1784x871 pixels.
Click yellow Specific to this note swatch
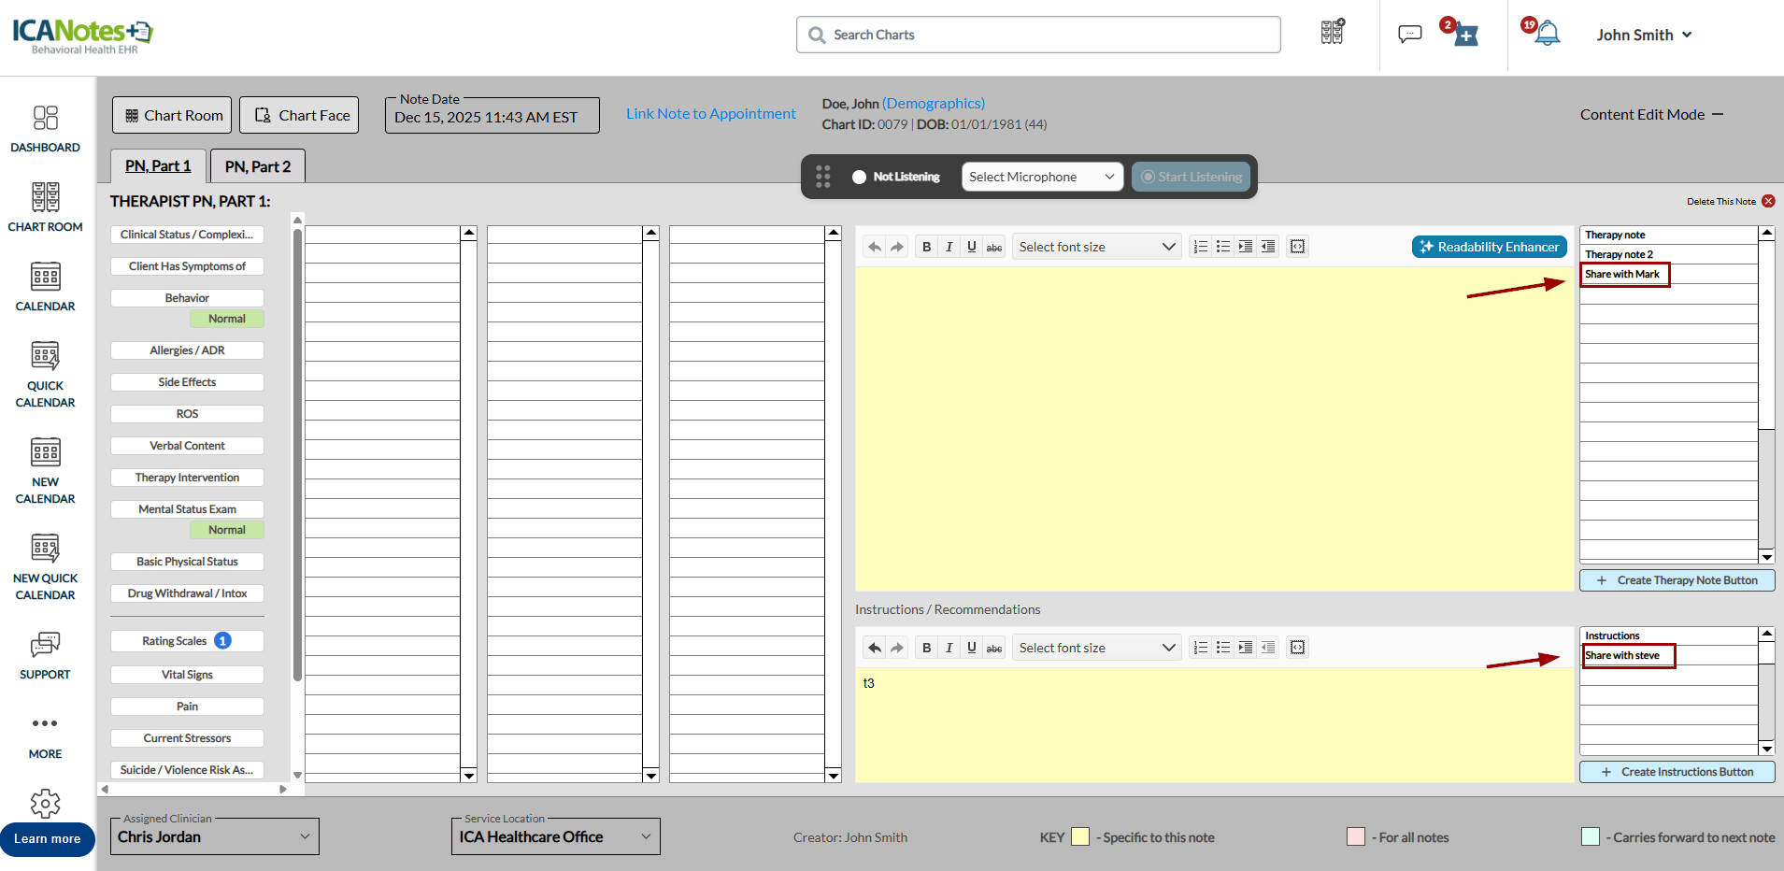click(1079, 836)
